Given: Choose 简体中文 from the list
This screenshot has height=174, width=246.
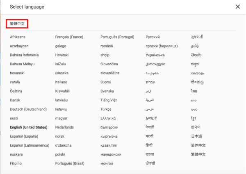Looking at the screenshot, I should [x=198, y=145].
